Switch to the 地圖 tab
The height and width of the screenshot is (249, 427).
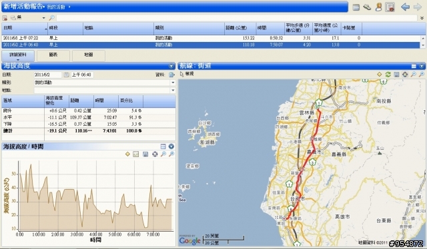89,55
